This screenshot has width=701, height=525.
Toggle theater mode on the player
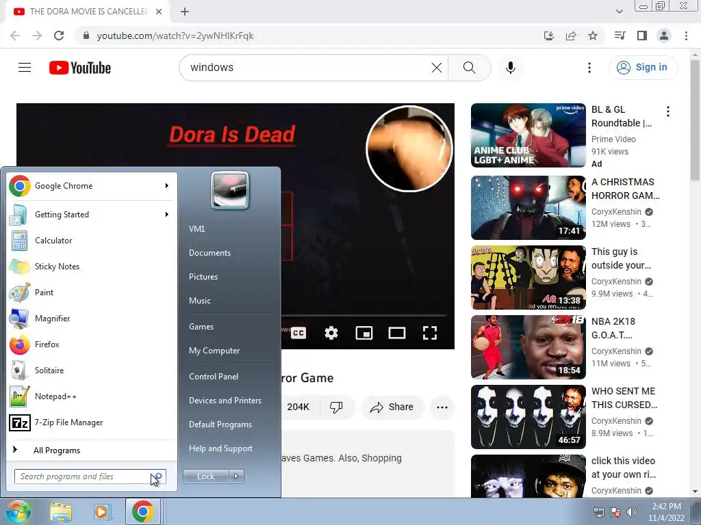pos(397,333)
